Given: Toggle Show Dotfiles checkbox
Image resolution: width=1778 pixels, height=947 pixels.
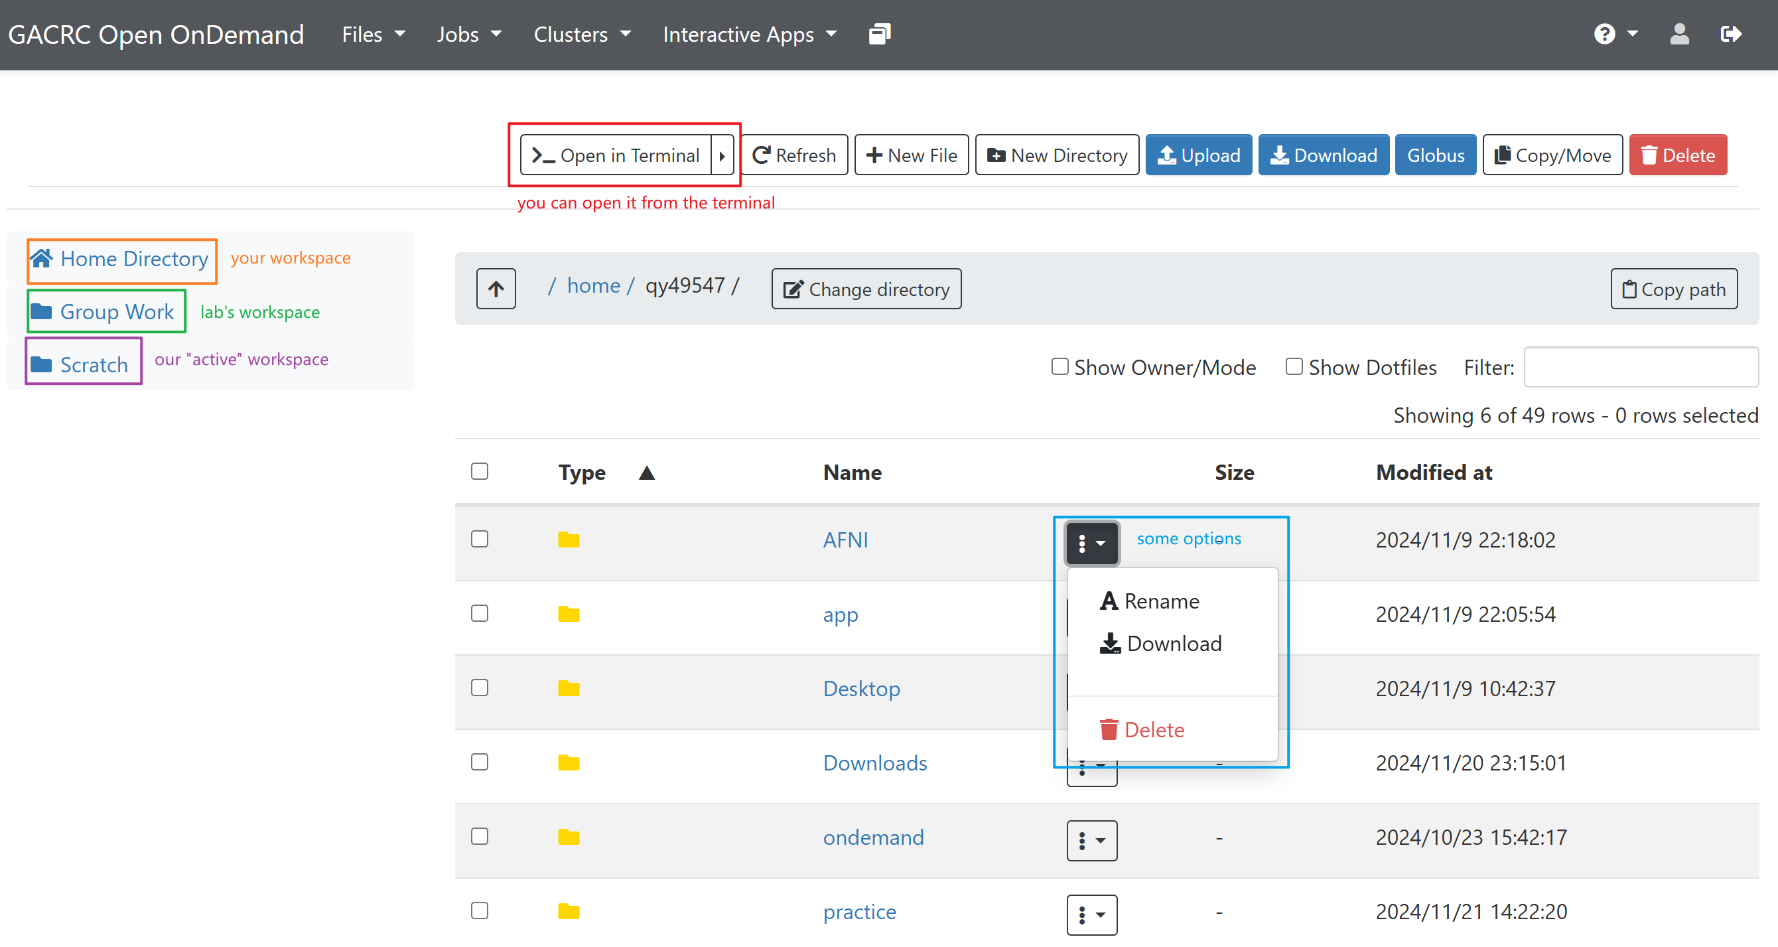Looking at the screenshot, I should [1294, 366].
